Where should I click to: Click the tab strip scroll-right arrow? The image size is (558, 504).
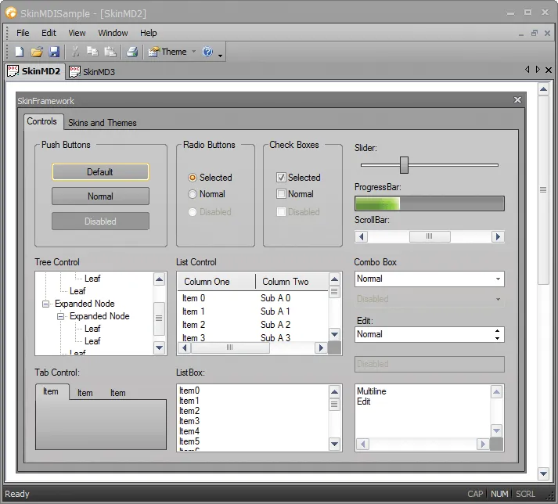[538, 70]
